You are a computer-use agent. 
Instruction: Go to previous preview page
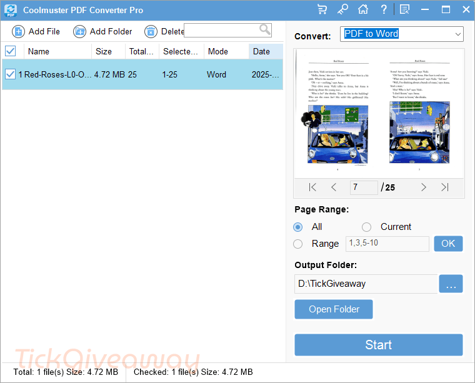334,187
